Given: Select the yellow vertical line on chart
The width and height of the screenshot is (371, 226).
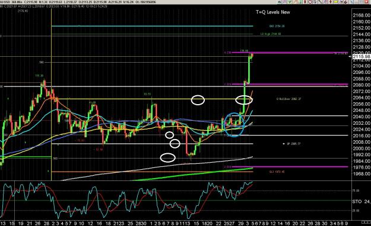Looking at the screenshot, I should (51, 94).
